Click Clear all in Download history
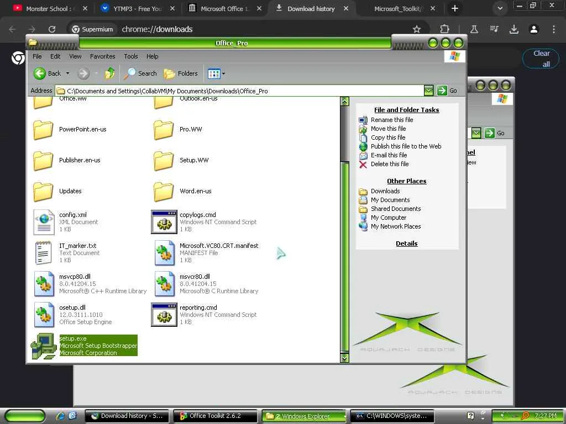This screenshot has width=566, height=424. pyautogui.click(x=541, y=59)
